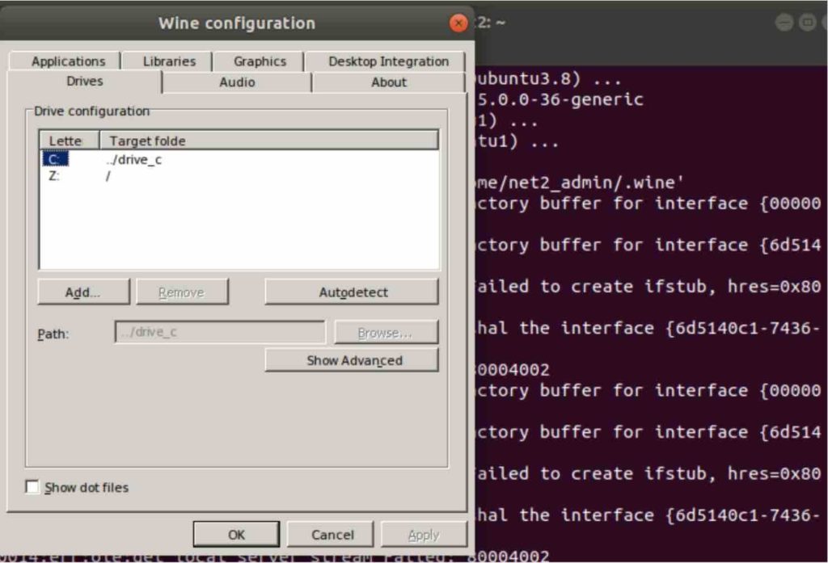Open the About tab
The image size is (828, 563).
coord(388,82)
